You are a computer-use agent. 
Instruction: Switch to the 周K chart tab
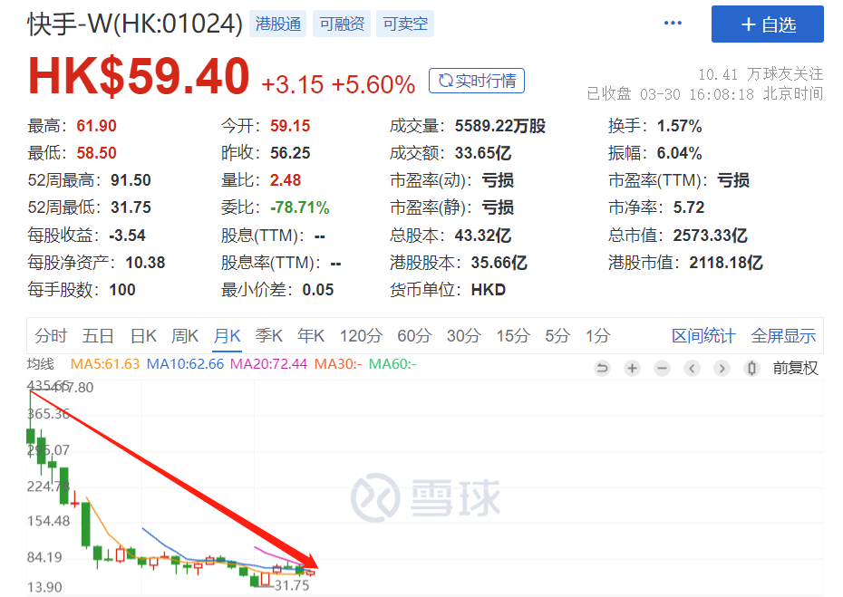tap(184, 336)
